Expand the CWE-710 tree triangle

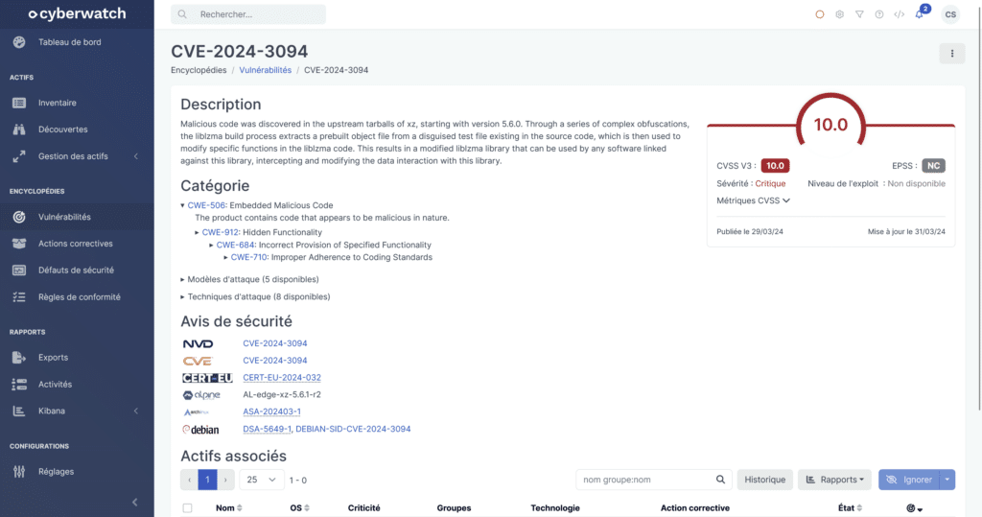(x=225, y=258)
